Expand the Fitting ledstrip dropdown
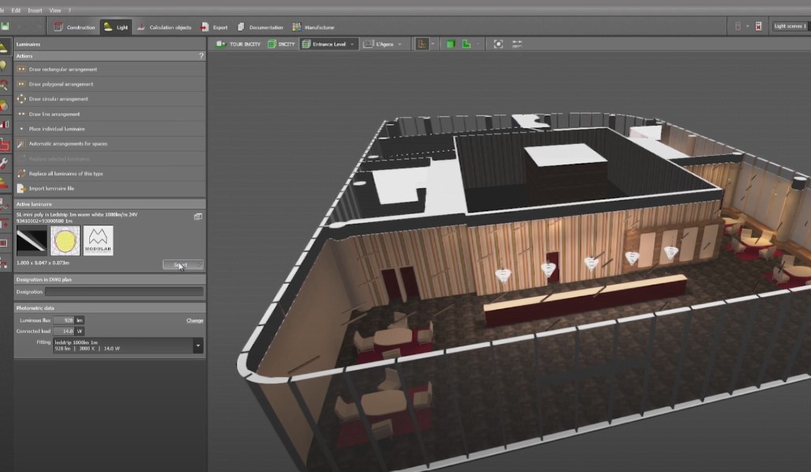The height and width of the screenshot is (472, 811). (x=197, y=346)
